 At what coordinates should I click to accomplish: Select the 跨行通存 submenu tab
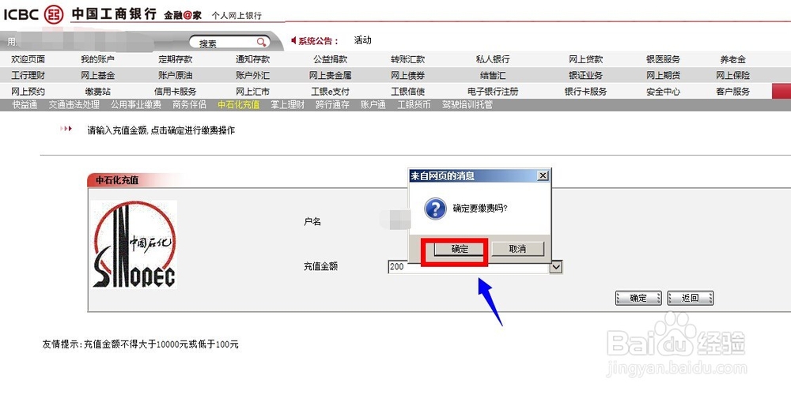click(x=332, y=105)
